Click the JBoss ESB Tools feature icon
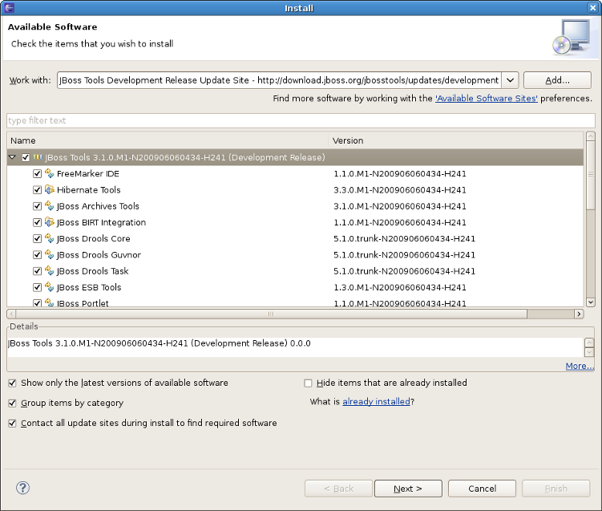Image resolution: width=602 pixels, height=511 pixels. 49,287
